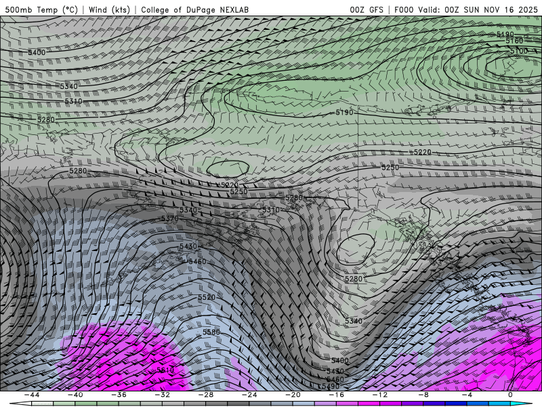Click the 5190 label just above 5160

click(x=505, y=34)
